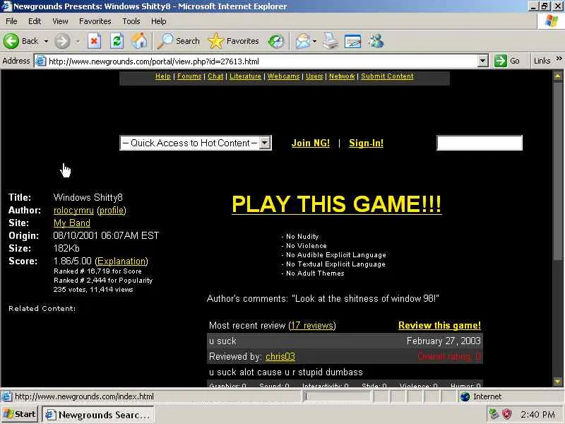Open reviewer chris03's link
The width and height of the screenshot is (565, 424).
tap(280, 357)
